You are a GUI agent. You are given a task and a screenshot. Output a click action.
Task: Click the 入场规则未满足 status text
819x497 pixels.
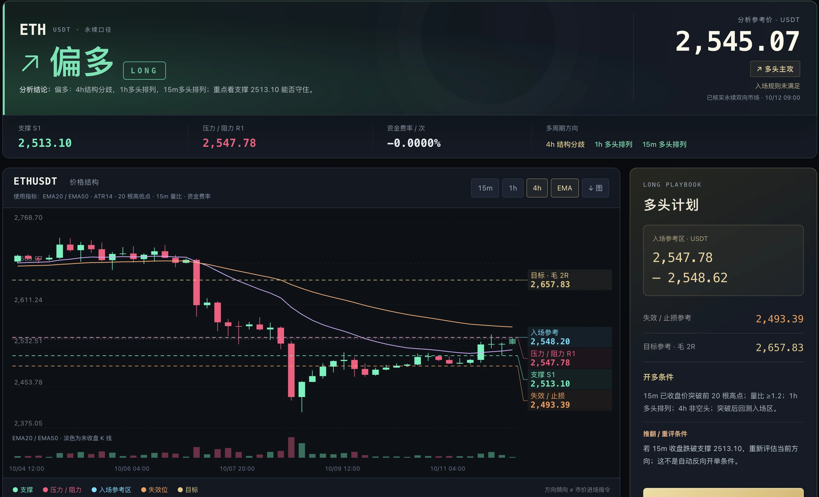777,86
